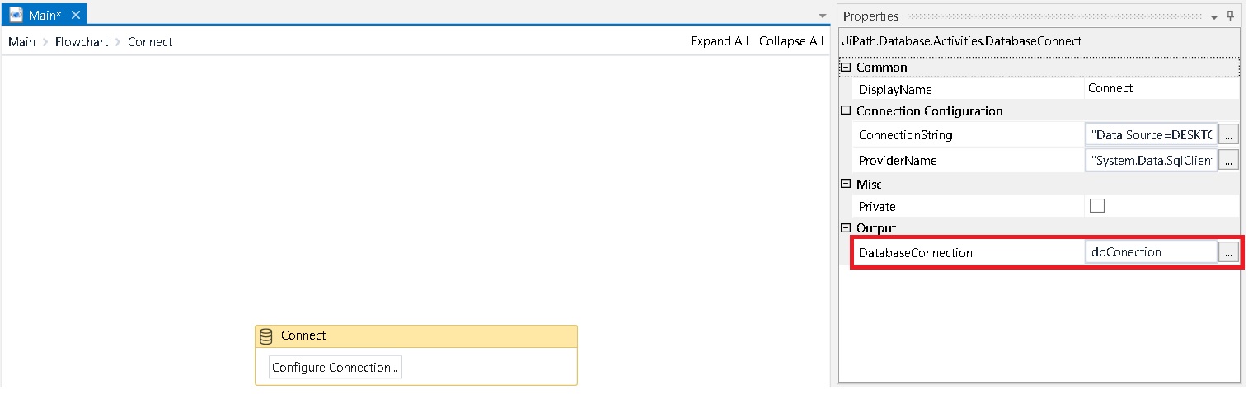
Task: Edit the DisplayName value field
Action: pyautogui.click(x=1161, y=88)
